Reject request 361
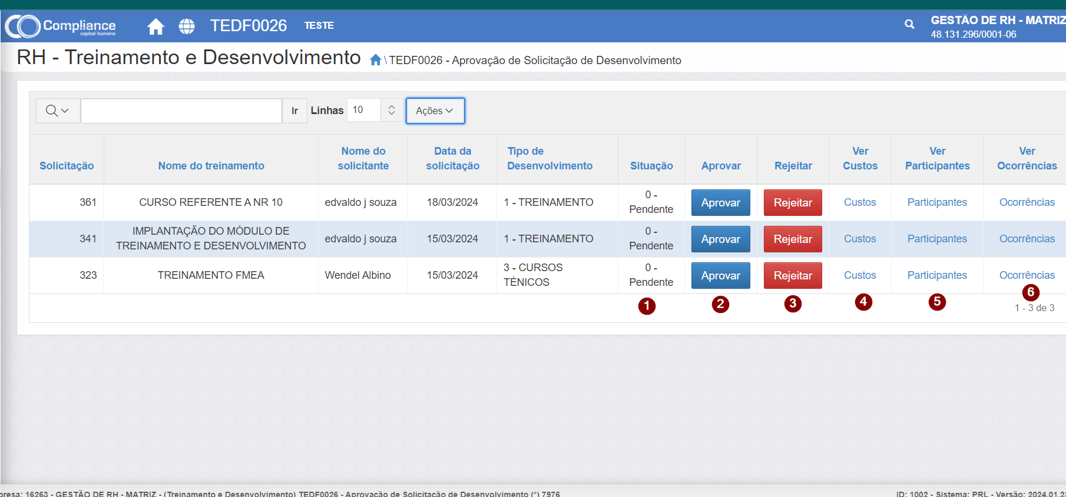 coord(793,202)
